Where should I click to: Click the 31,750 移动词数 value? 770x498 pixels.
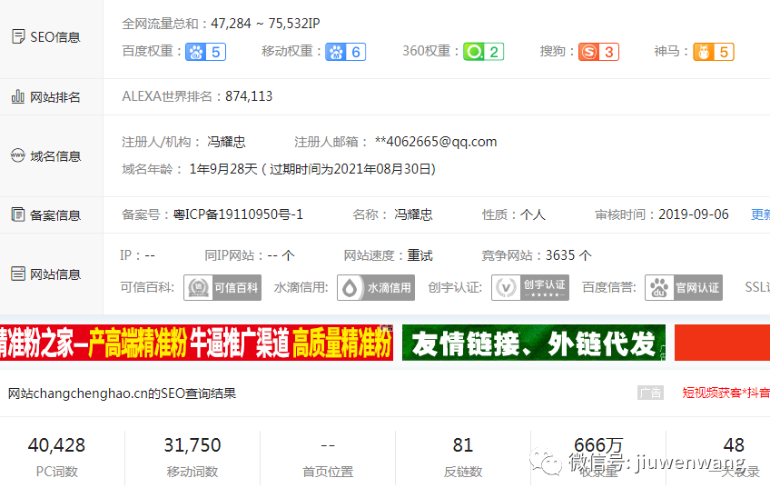(x=192, y=445)
